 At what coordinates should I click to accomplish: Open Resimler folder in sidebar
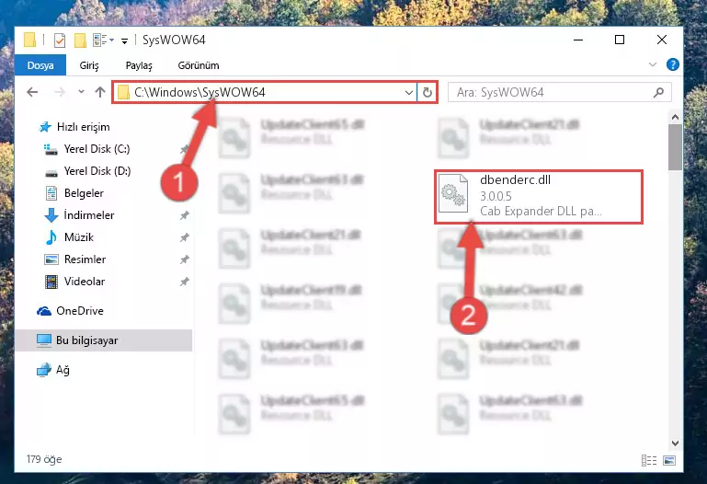[x=85, y=259]
